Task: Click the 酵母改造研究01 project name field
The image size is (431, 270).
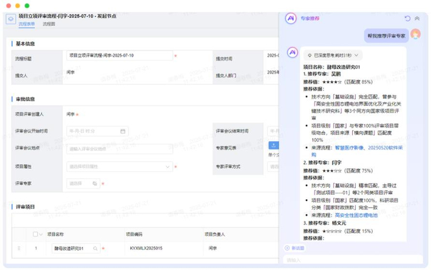Action: (x=76, y=248)
